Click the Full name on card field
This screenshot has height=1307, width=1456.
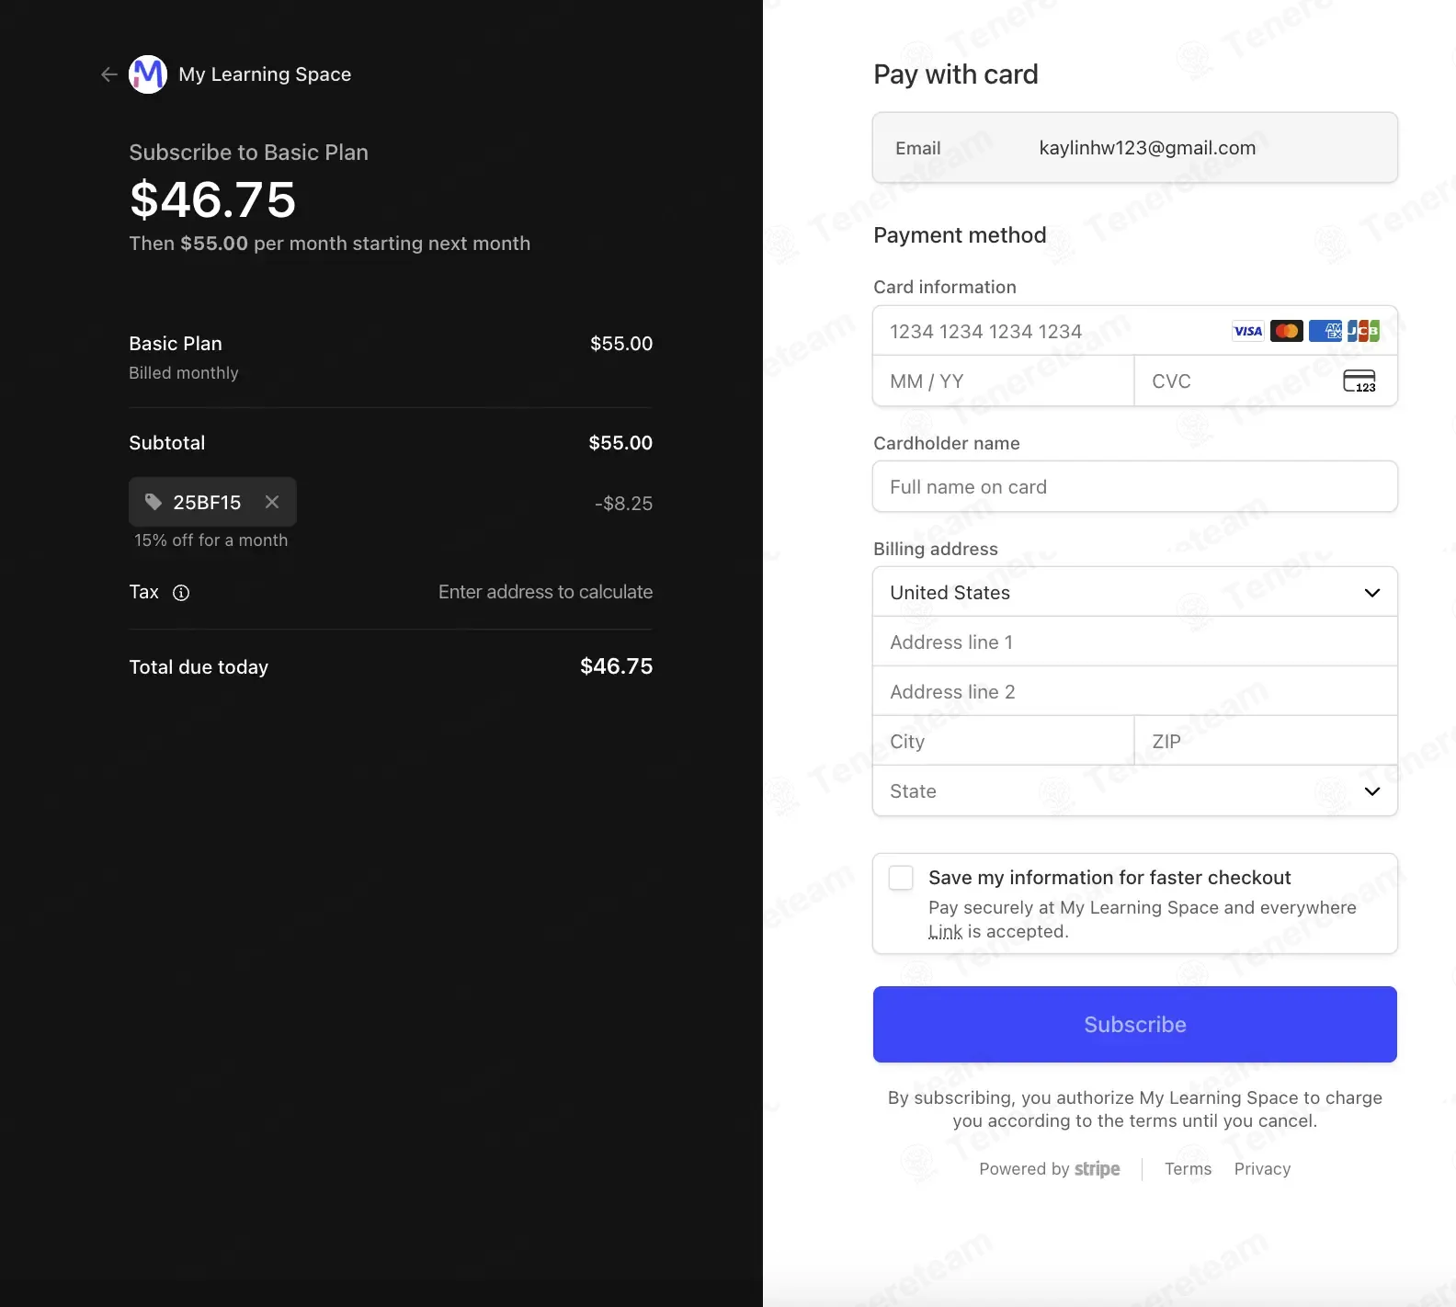pos(1134,487)
